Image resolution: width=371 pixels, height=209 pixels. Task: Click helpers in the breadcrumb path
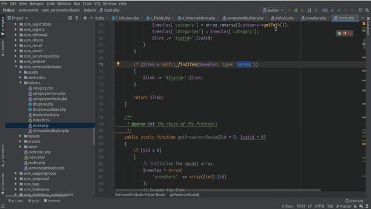90,10
